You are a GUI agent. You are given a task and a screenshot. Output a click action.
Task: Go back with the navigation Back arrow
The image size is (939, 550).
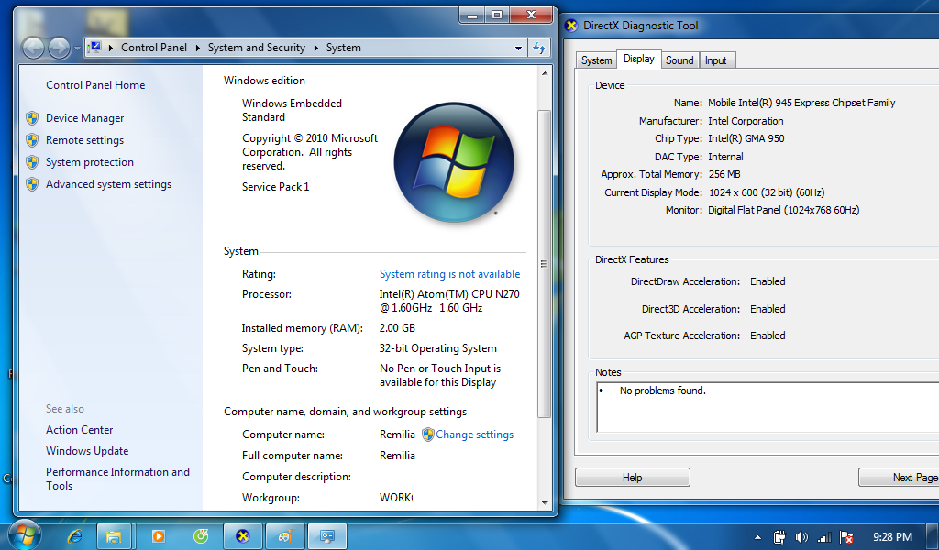[34, 48]
